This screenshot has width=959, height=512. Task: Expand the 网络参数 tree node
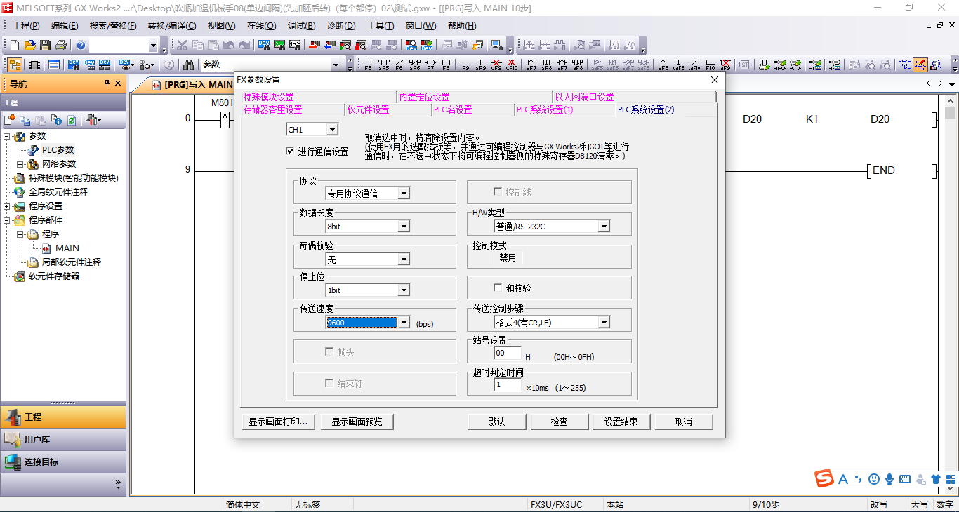20,164
